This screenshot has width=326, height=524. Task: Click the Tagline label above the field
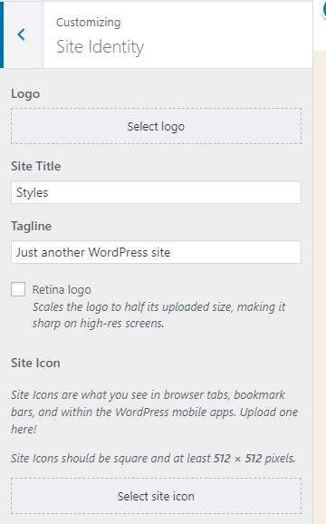point(32,227)
